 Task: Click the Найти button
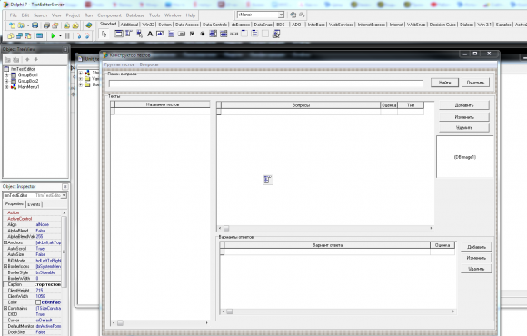coord(444,83)
